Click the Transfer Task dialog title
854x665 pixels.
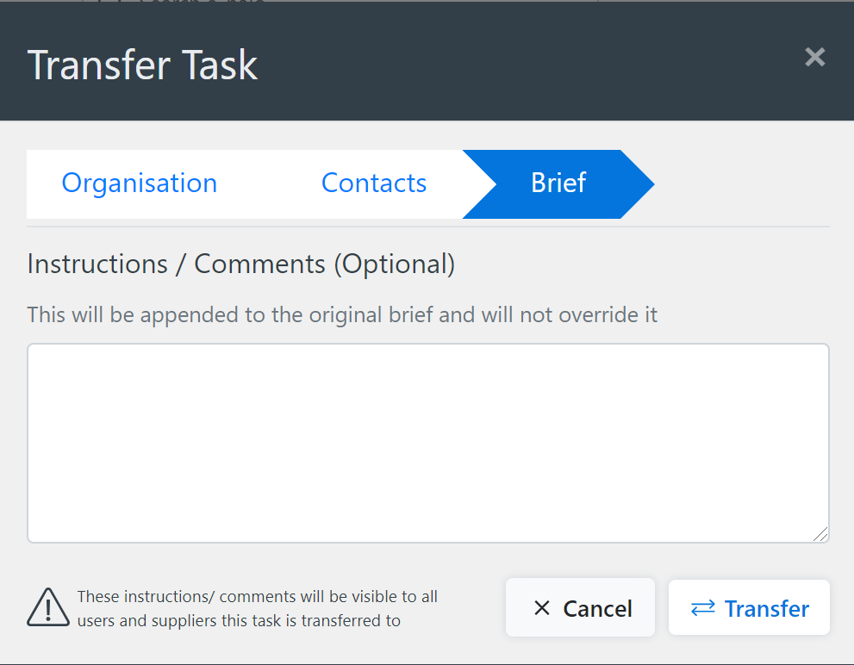click(142, 65)
